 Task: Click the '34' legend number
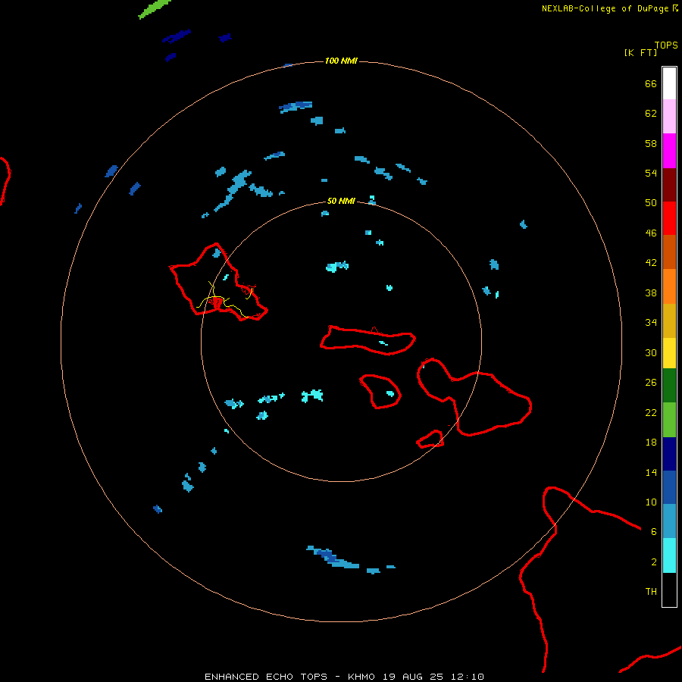pyautogui.click(x=651, y=322)
